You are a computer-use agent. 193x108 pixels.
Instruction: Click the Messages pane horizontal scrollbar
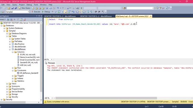pyautogui.click(x=106, y=98)
